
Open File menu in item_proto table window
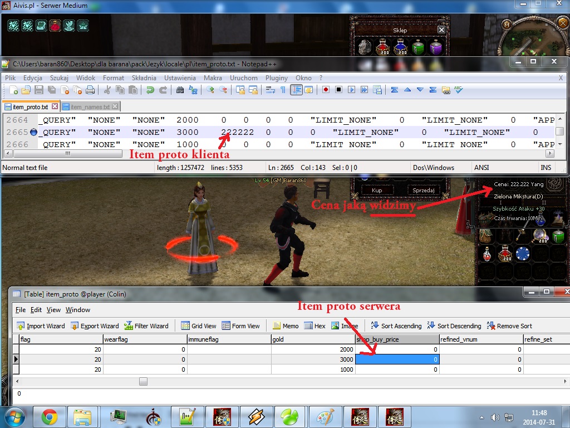pyautogui.click(x=21, y=310)
